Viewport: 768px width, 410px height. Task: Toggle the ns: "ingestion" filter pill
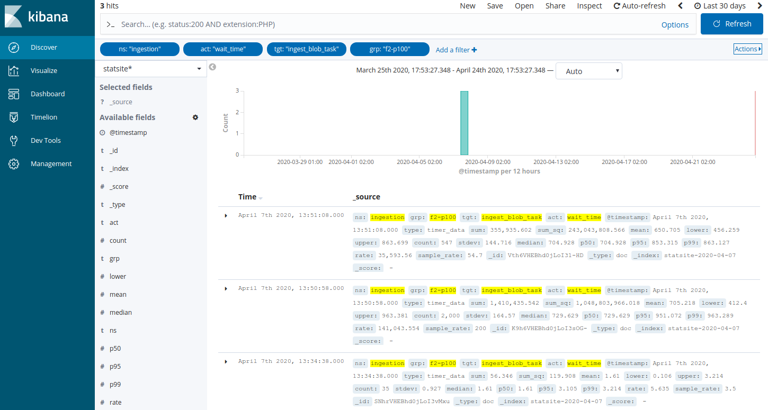coord(139,50)
